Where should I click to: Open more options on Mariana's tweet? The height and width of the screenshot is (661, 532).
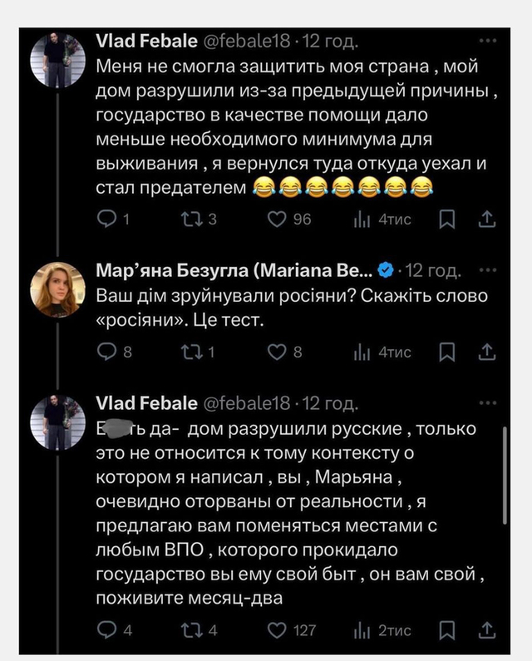click(x=488, y=270)
